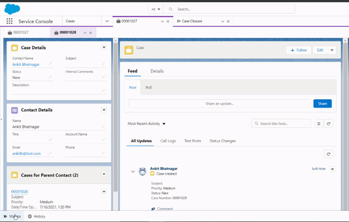Screen dimensions: 349x222
Task: Edit the Description pencil icon
Action: click(103, 91)
